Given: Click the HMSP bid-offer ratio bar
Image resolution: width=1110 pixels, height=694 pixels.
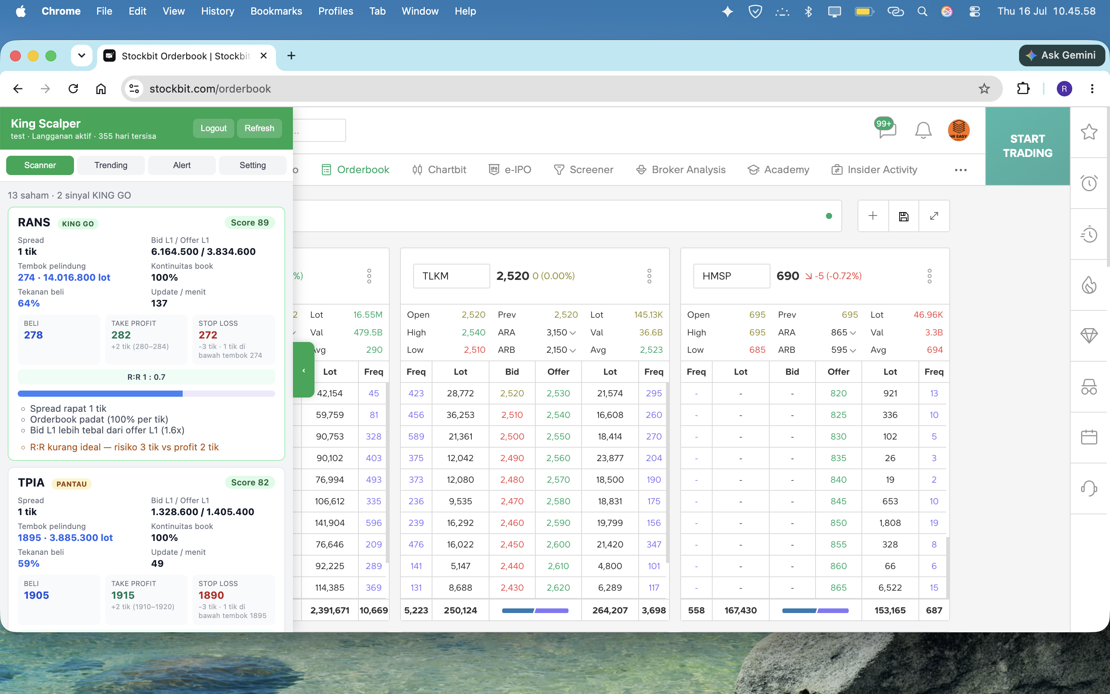Looking at the screenshot, I should pyautogui.click(x=816, y=610).
